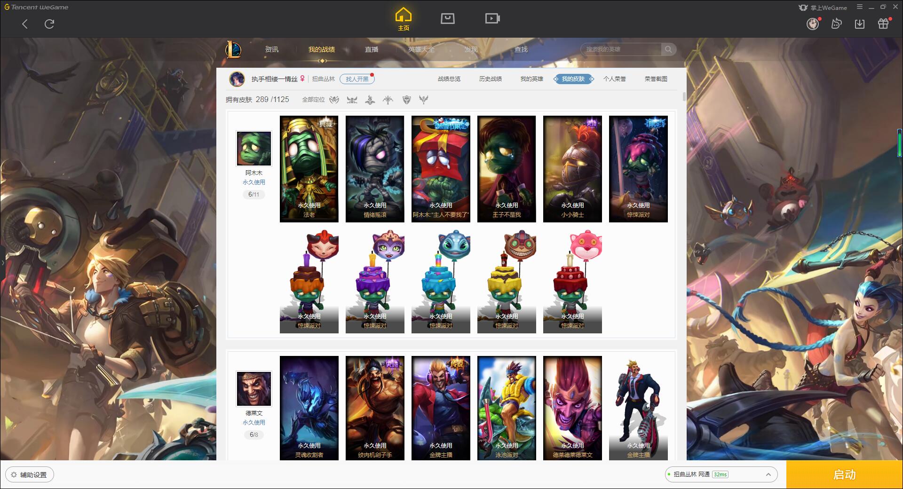The height and width of the screenshot is (489, 903).
Task: Select orange cake 惊悚派对 chroma
Action: (x=309, y=281)
